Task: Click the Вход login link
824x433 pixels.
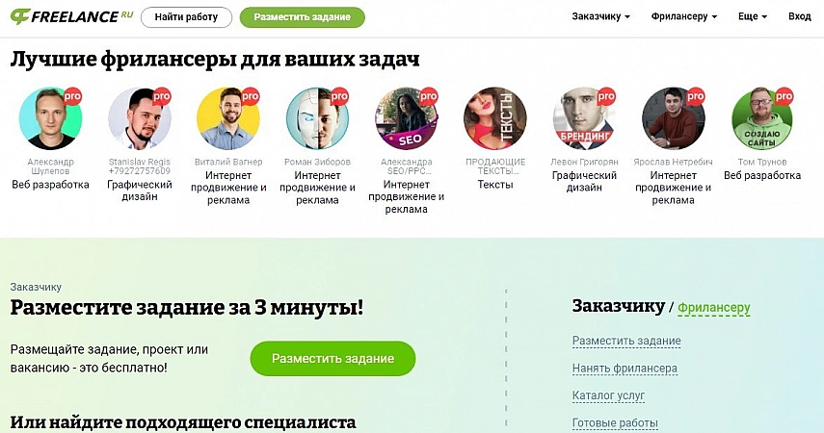Action: tap(799, 16)
